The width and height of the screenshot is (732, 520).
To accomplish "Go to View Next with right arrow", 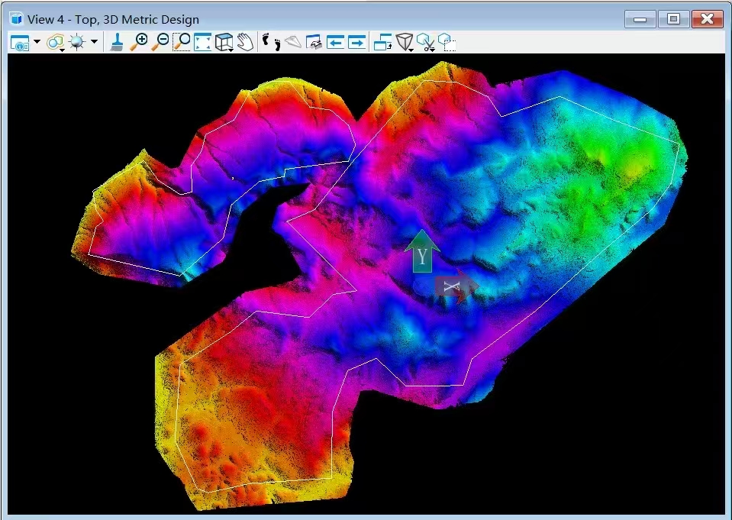I will pos(356,43).
